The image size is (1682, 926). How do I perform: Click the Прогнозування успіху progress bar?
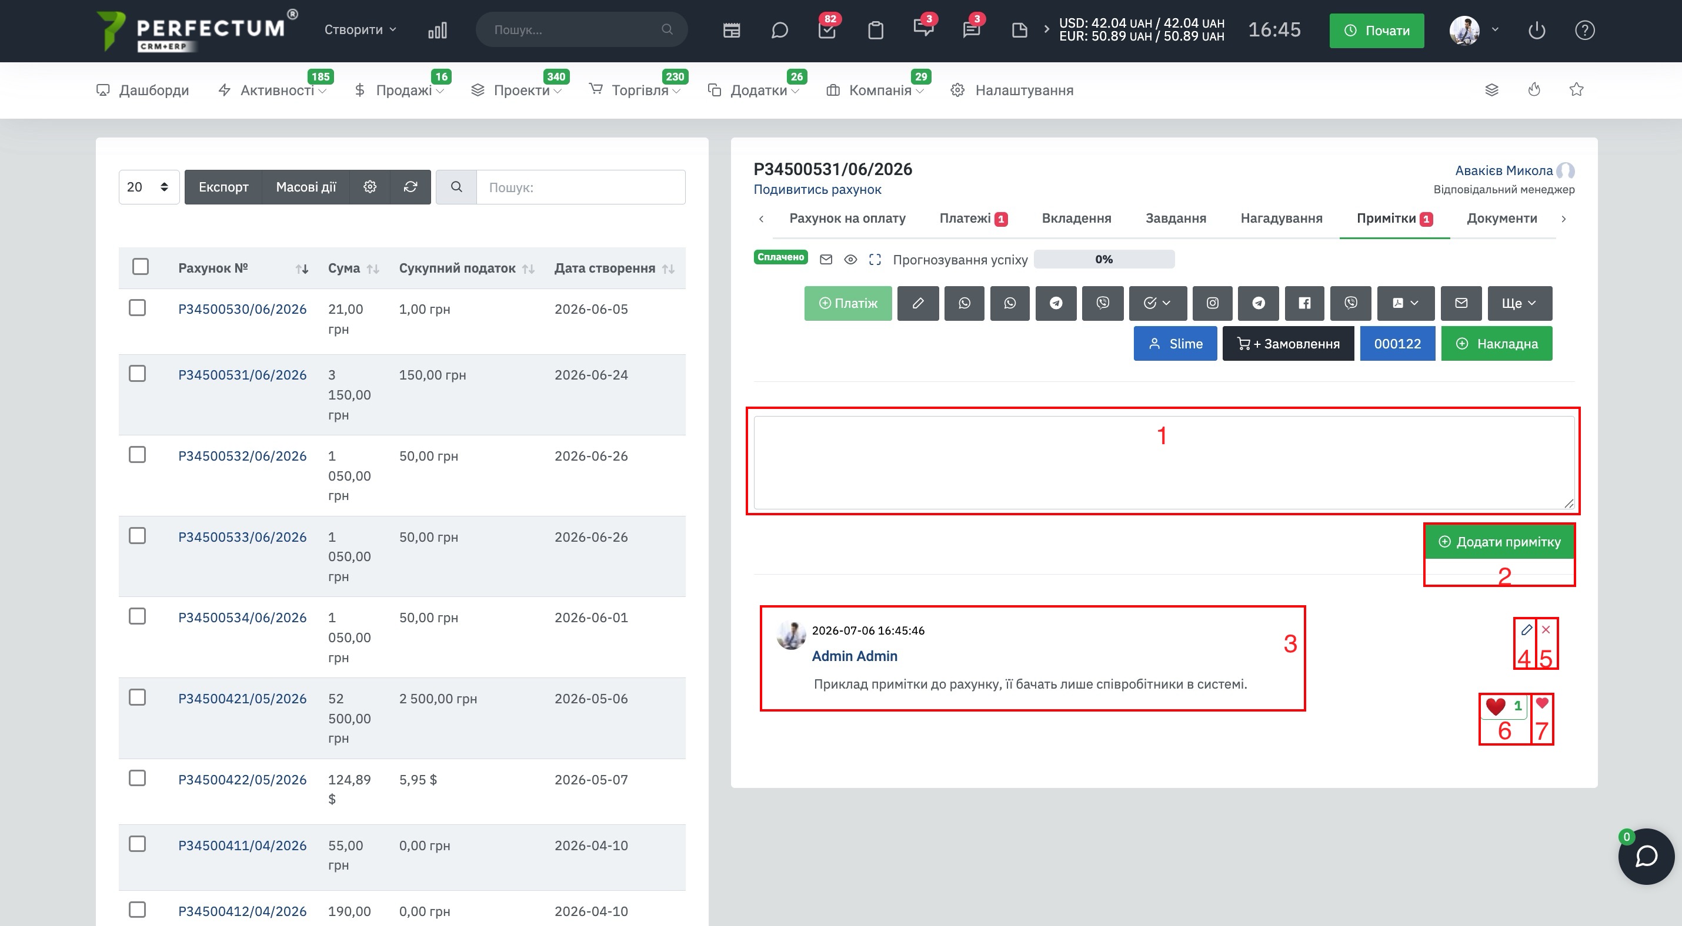[x=1103, y=260]
